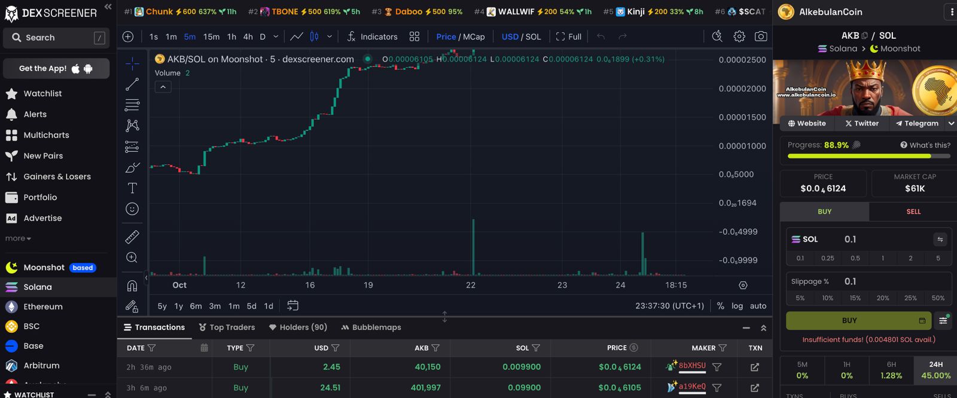The height and width of the screenshot is (398, 957).
Task: Maximize the transactions panel with double chevron
Action: tap(763, 327)
